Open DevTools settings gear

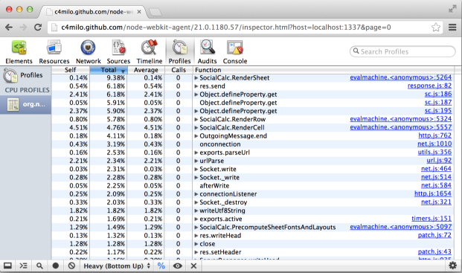(x=452, y=266)
